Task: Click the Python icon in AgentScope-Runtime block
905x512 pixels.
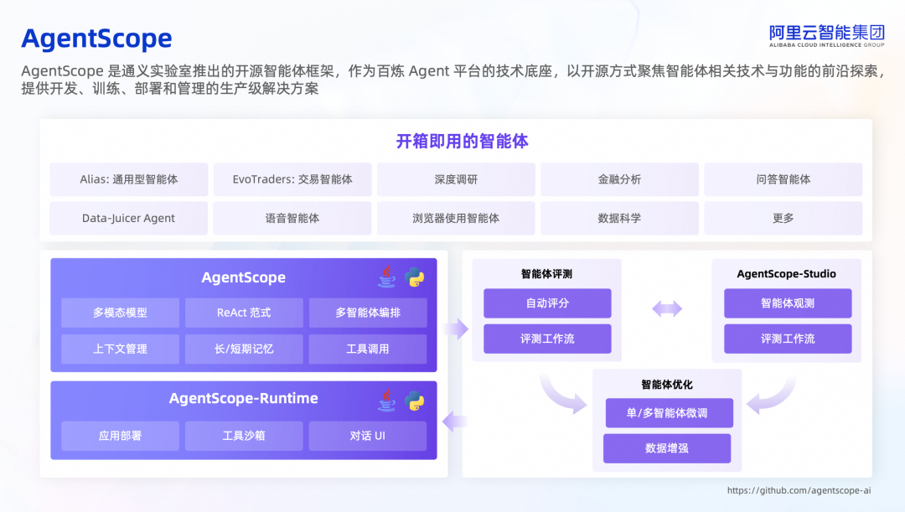Action: coord(414,399)
